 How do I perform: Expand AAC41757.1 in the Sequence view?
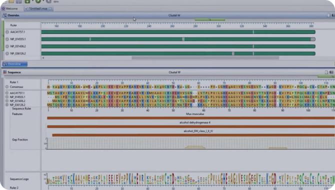7,93
